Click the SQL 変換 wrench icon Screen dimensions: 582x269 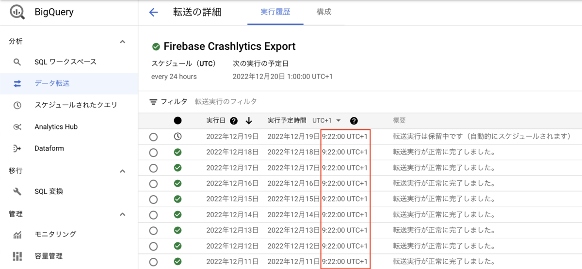click(x=17, y=191)
